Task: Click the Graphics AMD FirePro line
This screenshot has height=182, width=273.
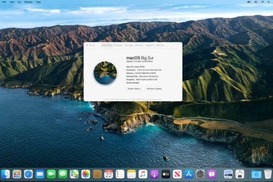Action: [x=142, y=80]
